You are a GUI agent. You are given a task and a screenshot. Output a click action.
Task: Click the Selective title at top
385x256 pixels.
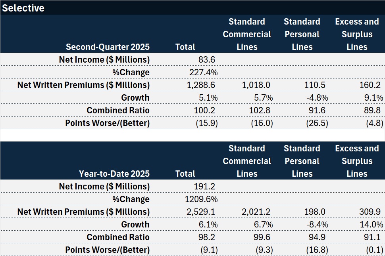coord(23,8)
